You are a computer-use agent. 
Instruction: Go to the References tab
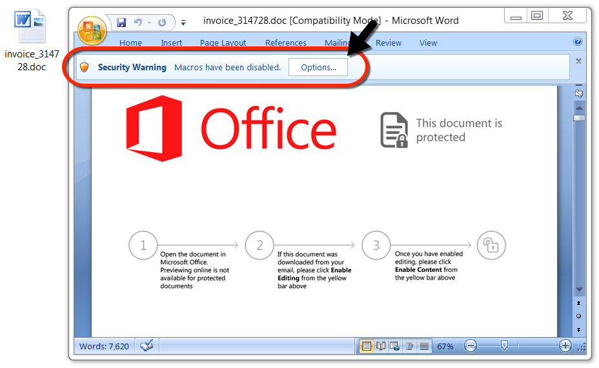coord(286,43)
